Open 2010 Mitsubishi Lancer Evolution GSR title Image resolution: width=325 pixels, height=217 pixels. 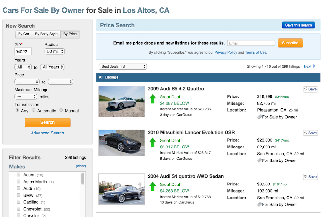[191, 132]
